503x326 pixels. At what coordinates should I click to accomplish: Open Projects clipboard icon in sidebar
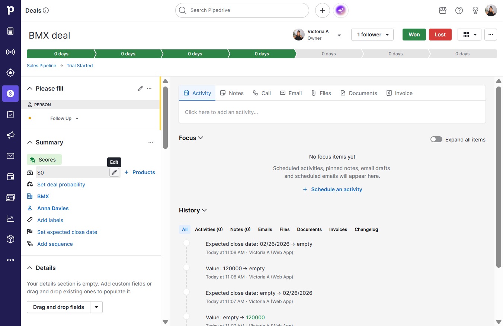pos(10,114)
